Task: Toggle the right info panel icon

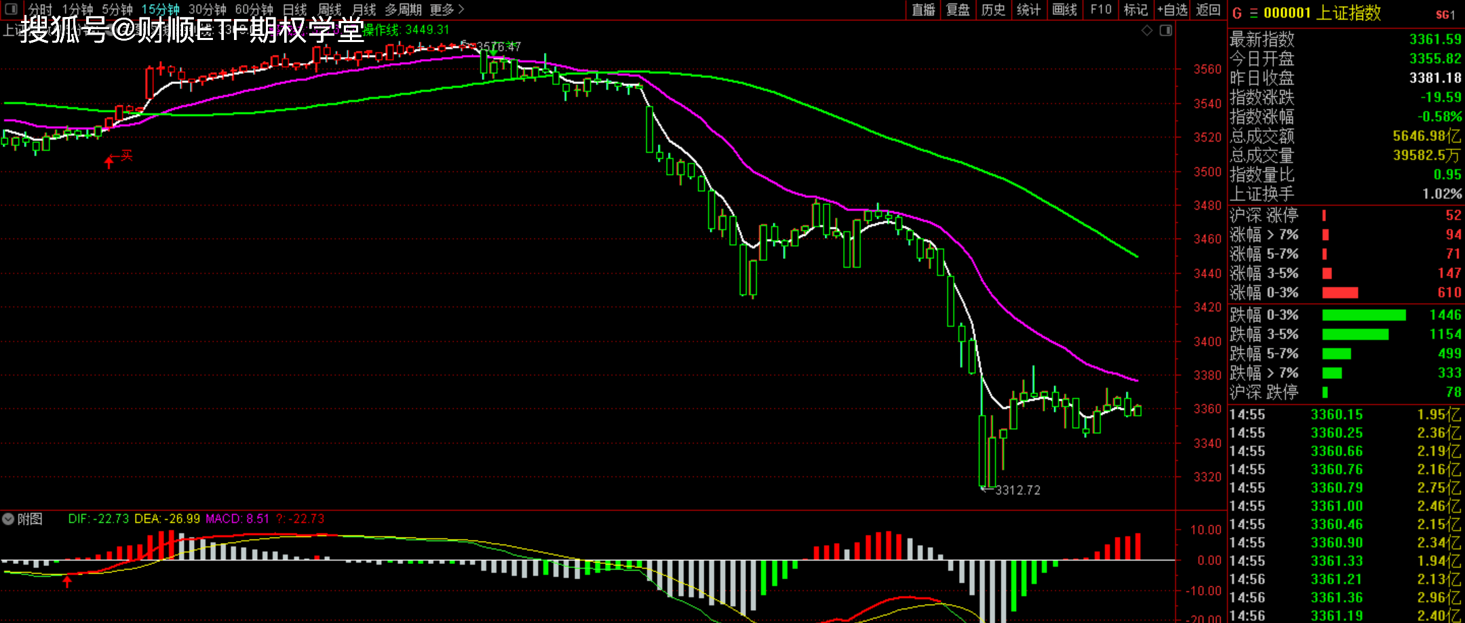Action: click(1166, 31)
